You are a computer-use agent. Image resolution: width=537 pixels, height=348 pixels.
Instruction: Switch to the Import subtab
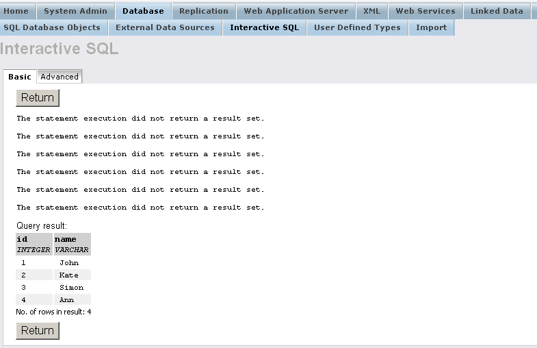pyautogui.click(x=431, y=27)
